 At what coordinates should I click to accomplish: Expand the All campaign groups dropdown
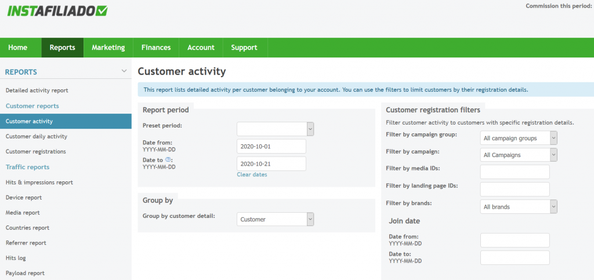pos(519,138)
